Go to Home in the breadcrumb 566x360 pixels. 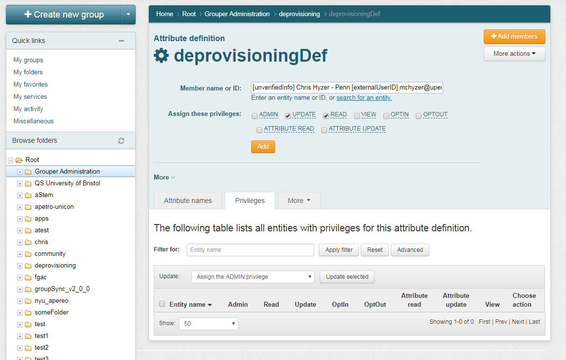(165, 14)
